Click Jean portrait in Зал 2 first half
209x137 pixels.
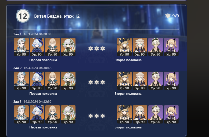coord(53,81)
